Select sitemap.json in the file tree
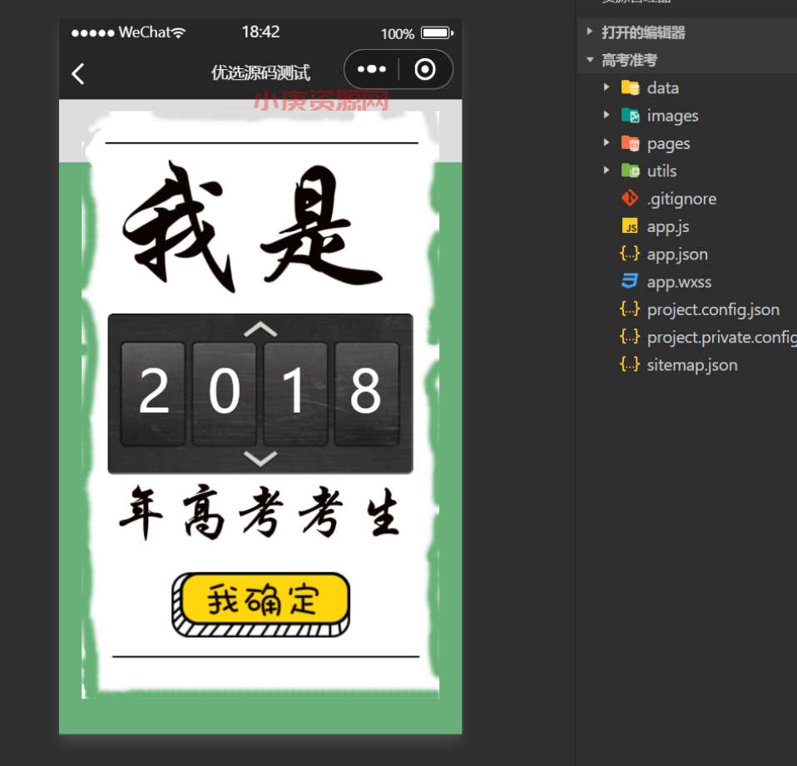 tap(691, 364)
